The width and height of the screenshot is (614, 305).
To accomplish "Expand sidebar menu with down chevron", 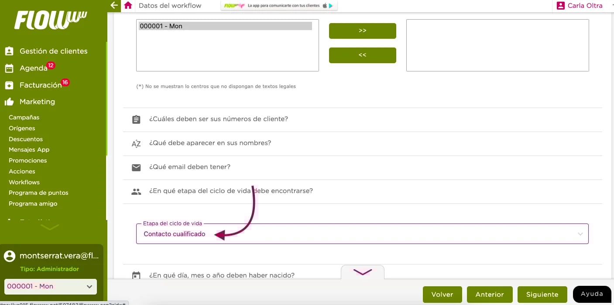I will coord(50,227).
